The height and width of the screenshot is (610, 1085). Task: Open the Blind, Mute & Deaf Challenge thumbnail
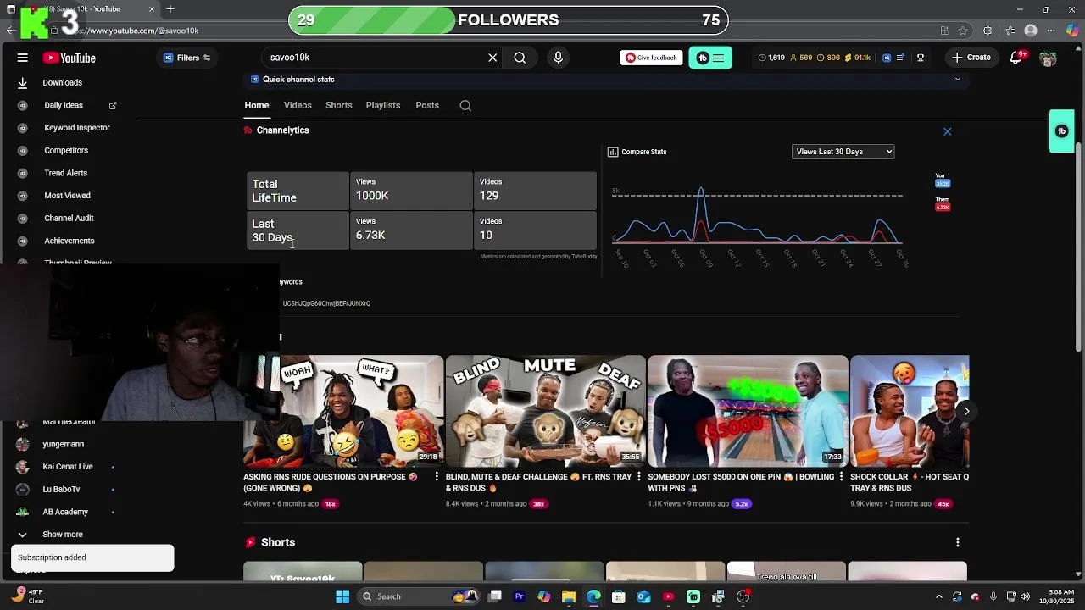(545, 411)
